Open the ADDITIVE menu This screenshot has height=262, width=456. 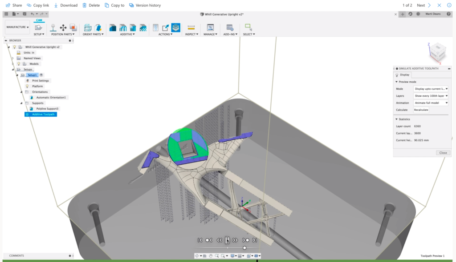click(x=127, y=34)
